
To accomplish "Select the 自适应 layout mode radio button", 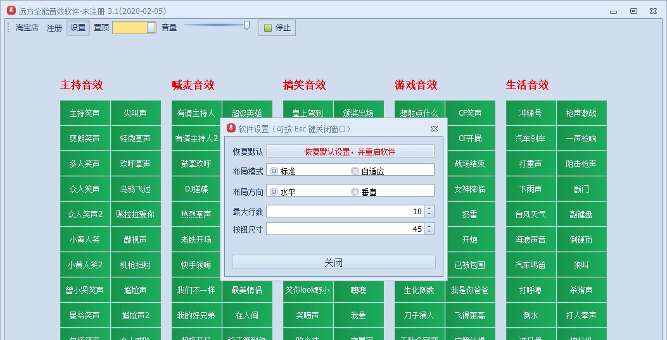I will 355,171.
